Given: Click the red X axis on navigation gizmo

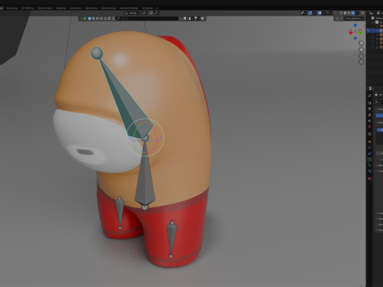Looking at the screenshot, I should [x=350, y=33].
